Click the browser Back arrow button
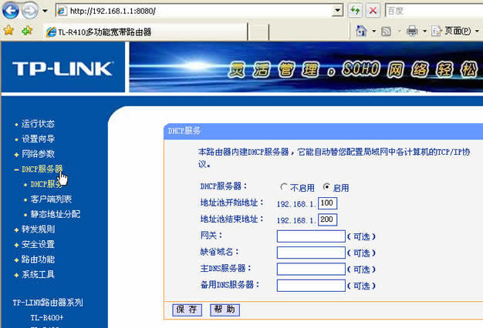Viewport: 483px width, 328px height. coord(11,11)
